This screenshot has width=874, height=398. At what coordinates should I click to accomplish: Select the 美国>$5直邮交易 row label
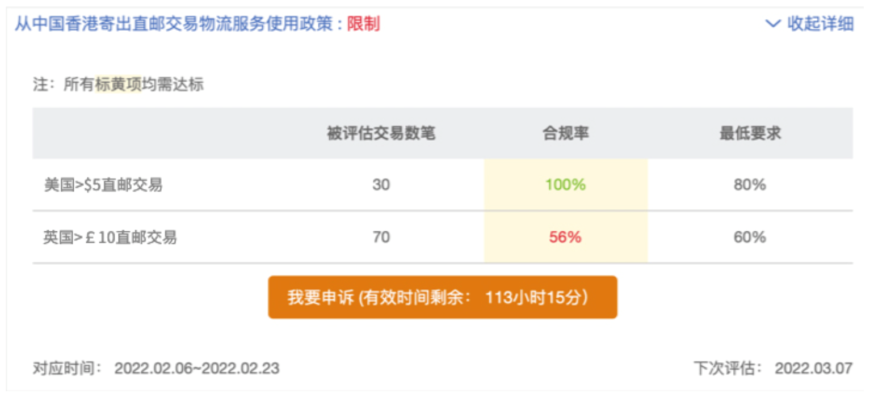pyautogui.click(x=103, y=185)
